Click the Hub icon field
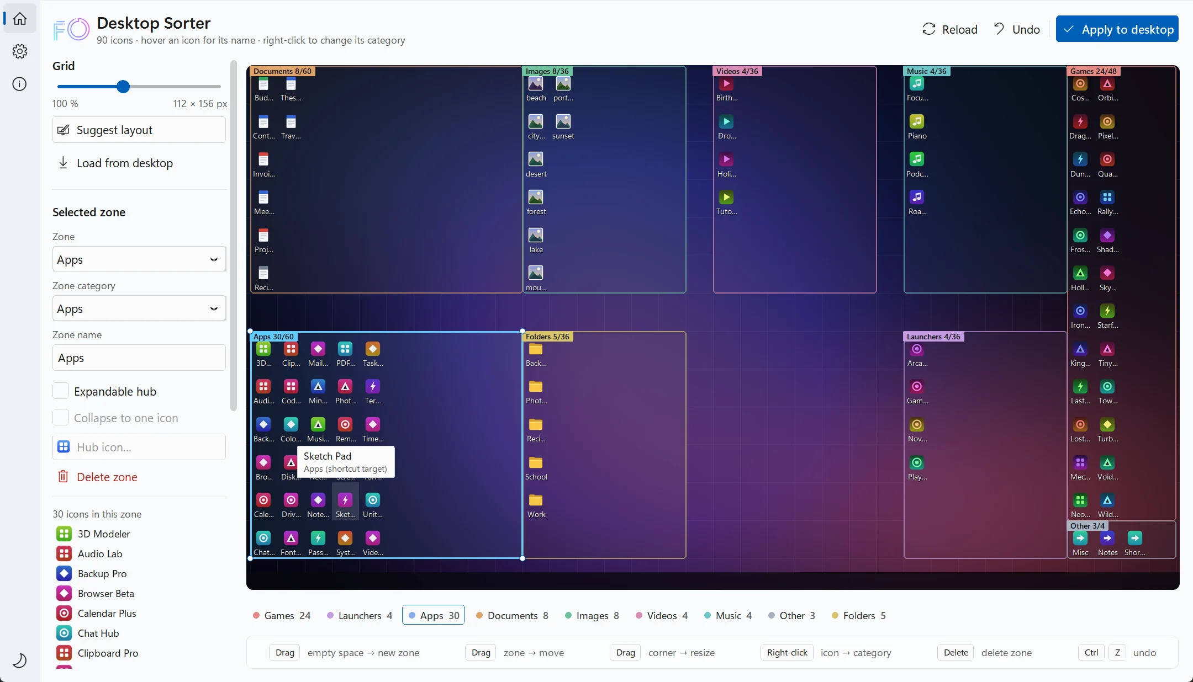 139,447
